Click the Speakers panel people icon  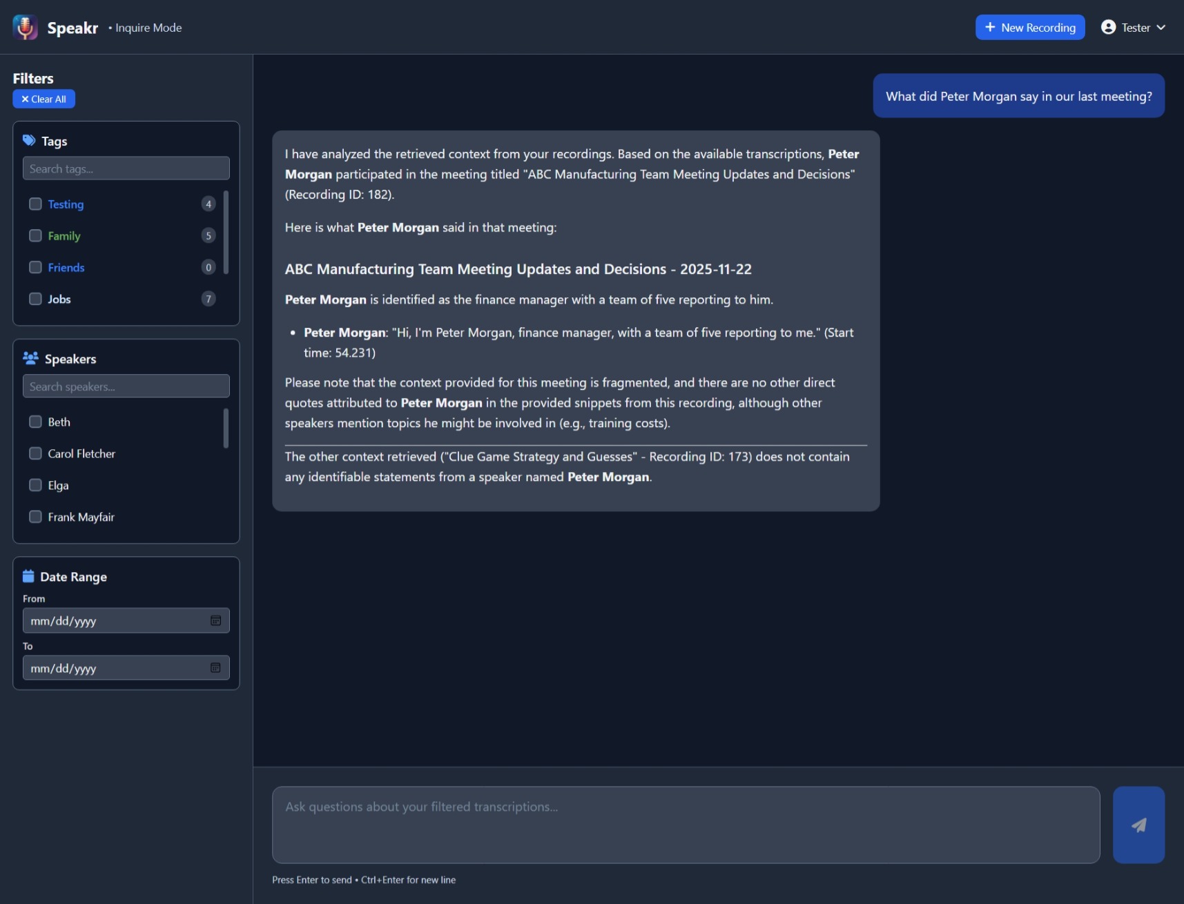click(30, 357)
